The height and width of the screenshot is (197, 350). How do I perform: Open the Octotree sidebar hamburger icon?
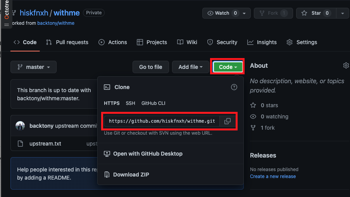(7, 25)
